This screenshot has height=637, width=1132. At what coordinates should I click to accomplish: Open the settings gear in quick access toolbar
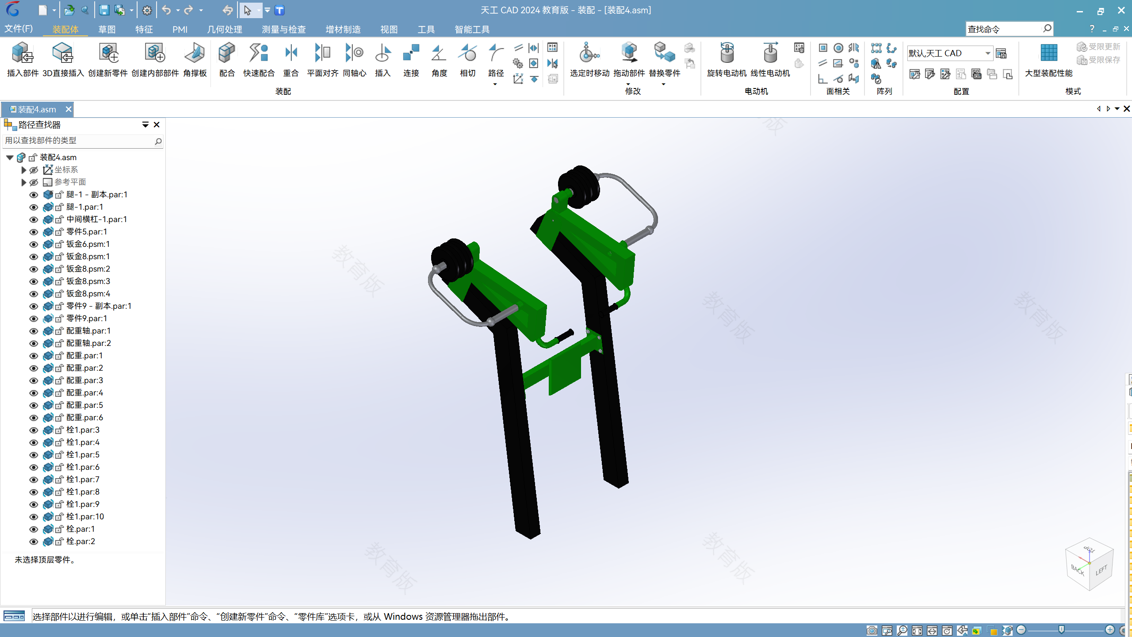tap(147, 10)
